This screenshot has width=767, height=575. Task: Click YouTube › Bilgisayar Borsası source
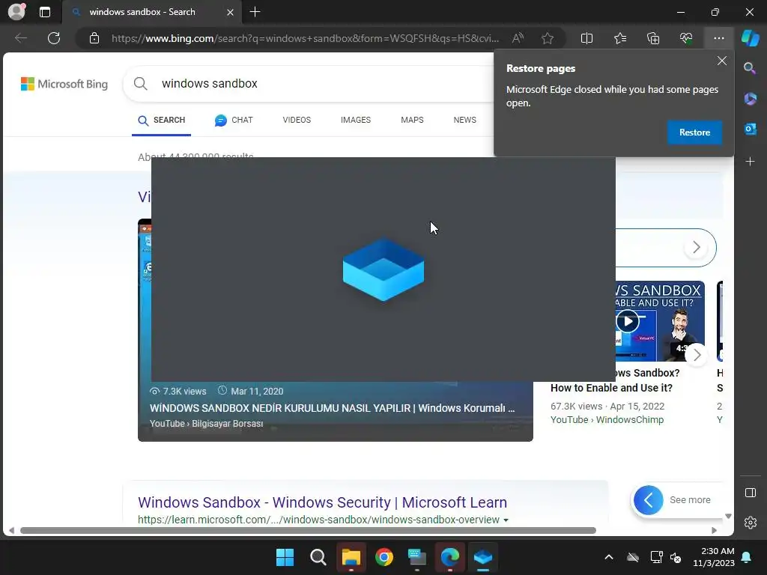(207, 424)
